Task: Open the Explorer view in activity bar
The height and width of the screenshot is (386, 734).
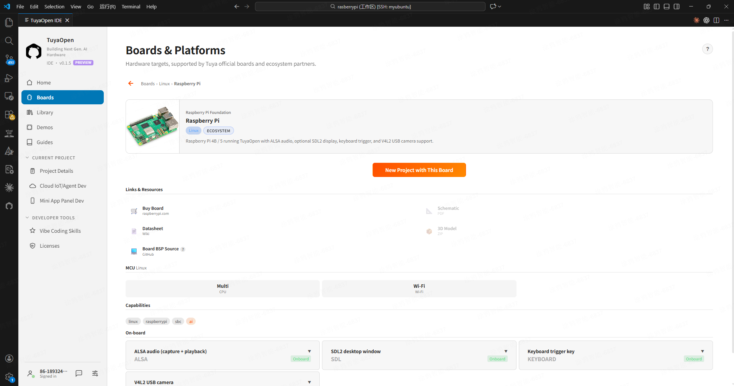Action: (x=9, y=23)
